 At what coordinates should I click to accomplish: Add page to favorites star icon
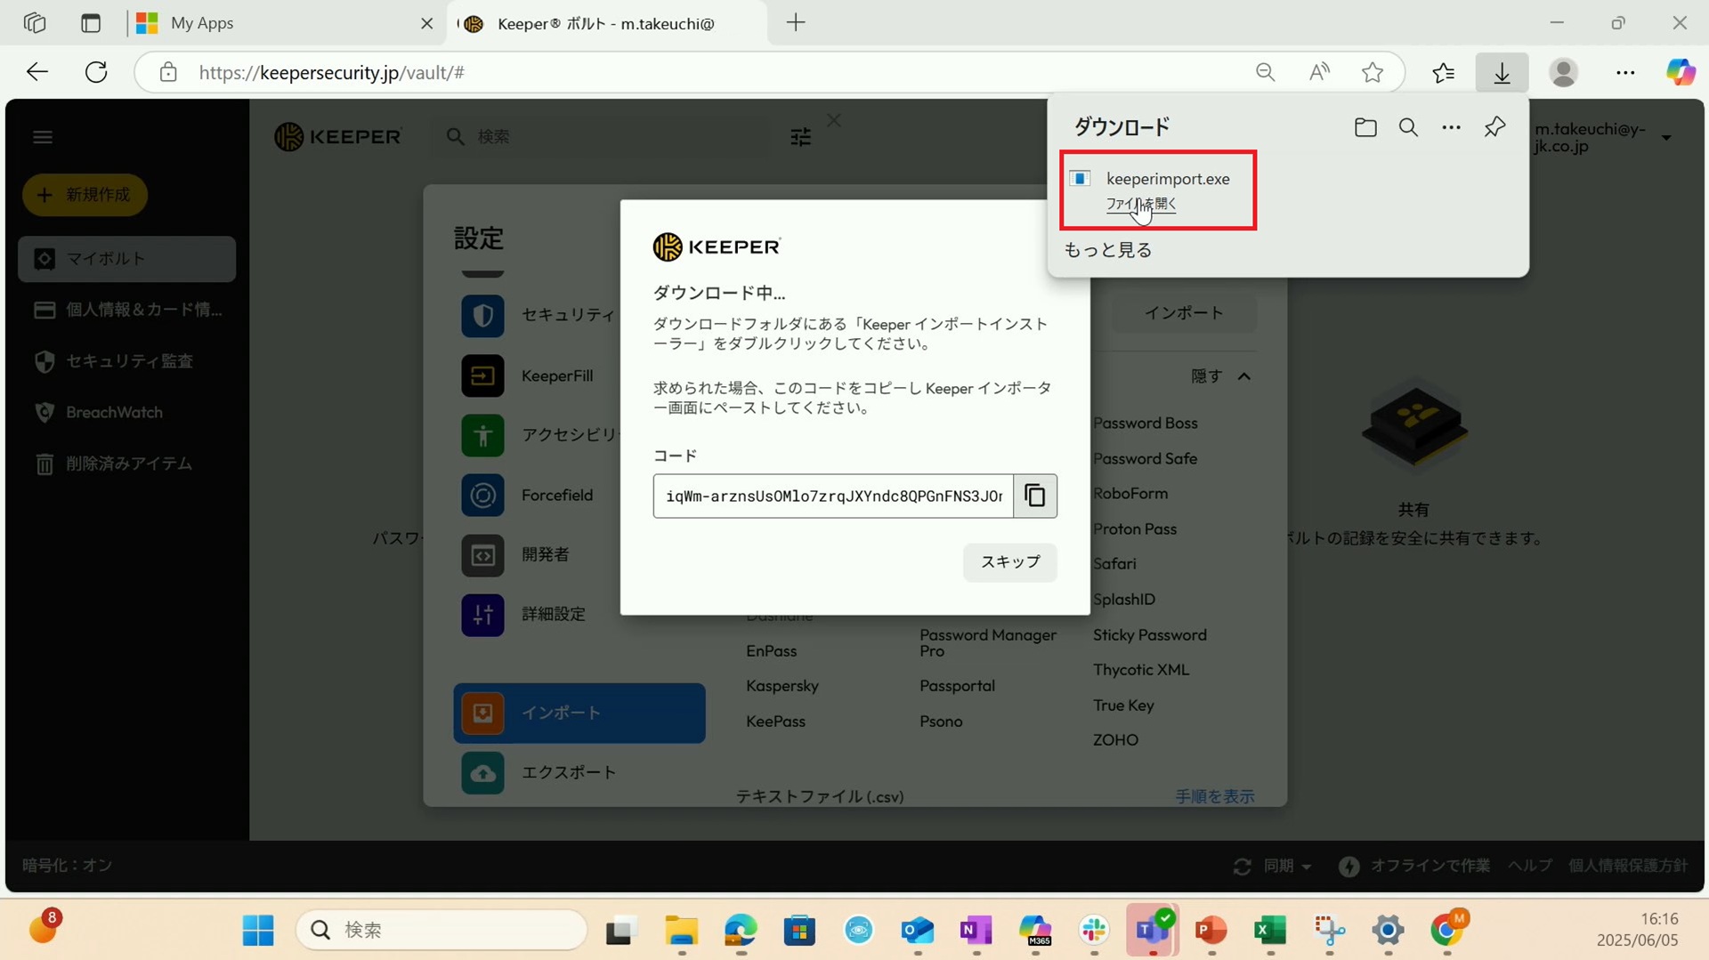[1372, 72]
